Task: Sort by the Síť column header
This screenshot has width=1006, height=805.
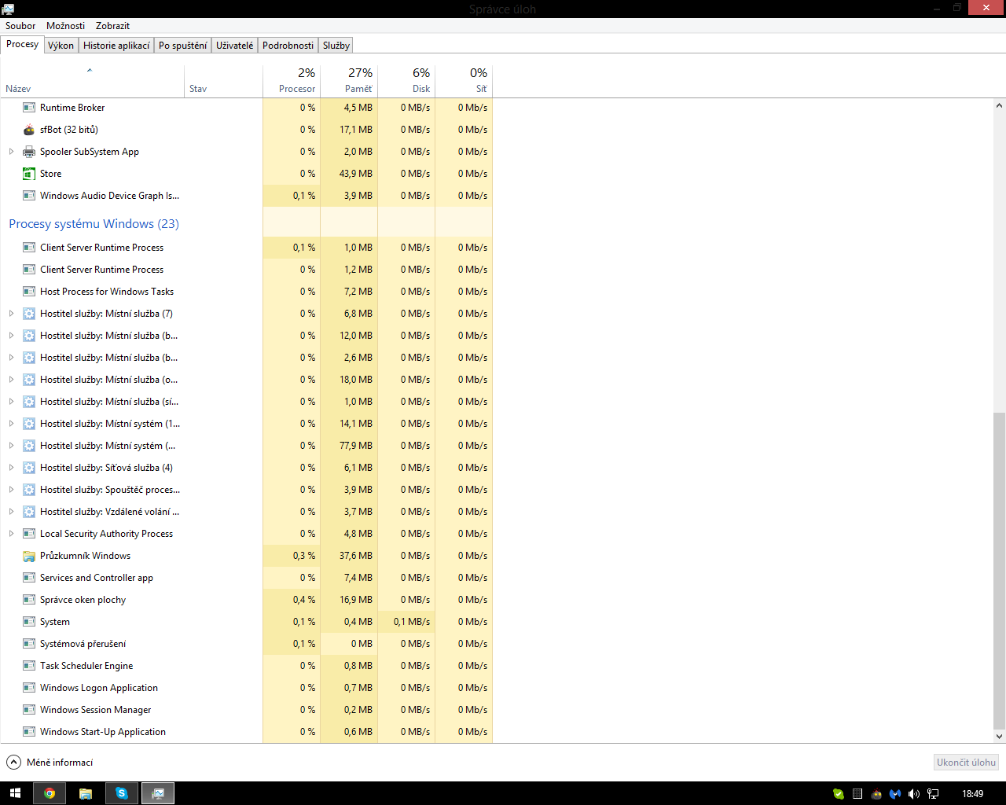Action: pos(464,80)
